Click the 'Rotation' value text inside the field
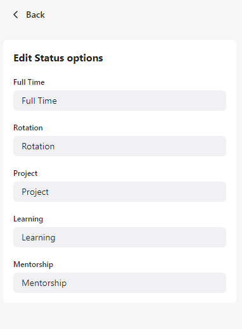The height and width of the screenshot is (329, 242). click(x=38, y=146)
